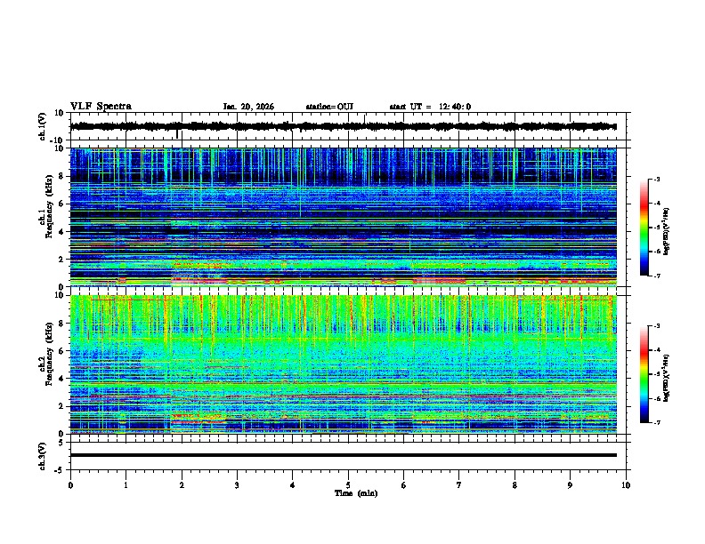This screenshot has width=705, height=544.
Task: Click time axis tick label "3"
Action: (237, 485)
